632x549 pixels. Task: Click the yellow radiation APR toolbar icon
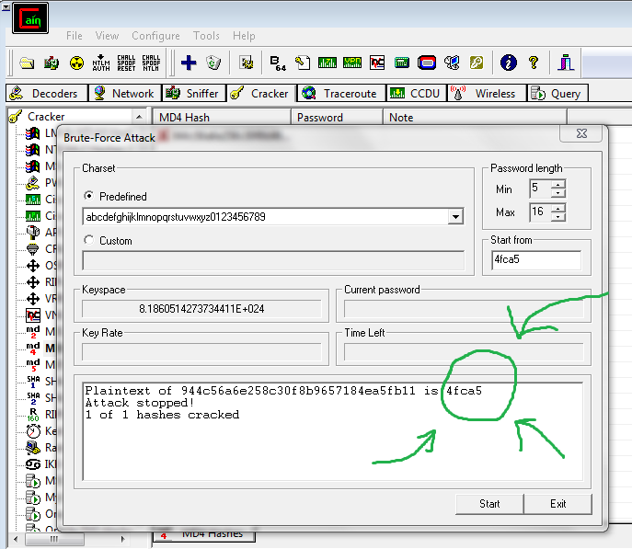click(76, 63)
